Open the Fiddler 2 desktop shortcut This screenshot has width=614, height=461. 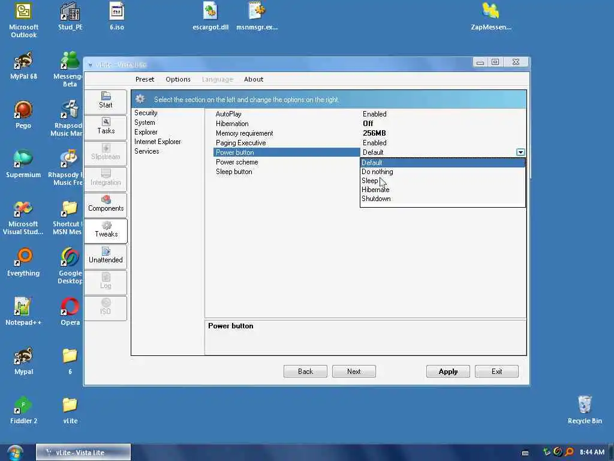(x=23, y=411)
